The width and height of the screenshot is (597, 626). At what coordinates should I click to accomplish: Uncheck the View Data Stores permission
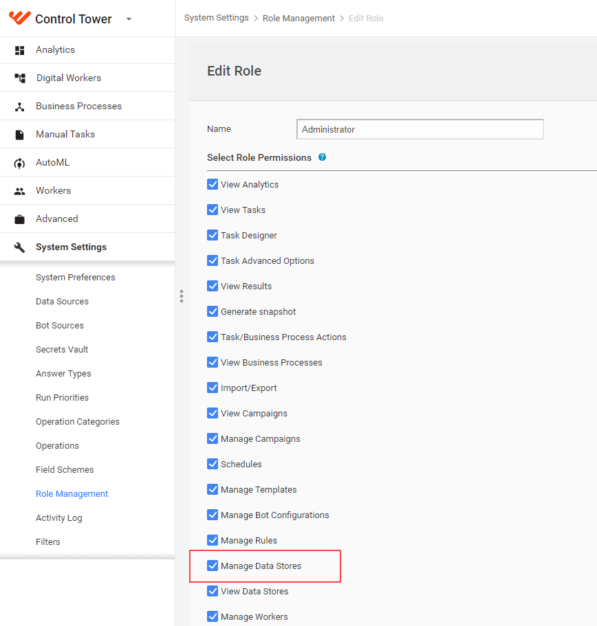[x=213, y=591]
